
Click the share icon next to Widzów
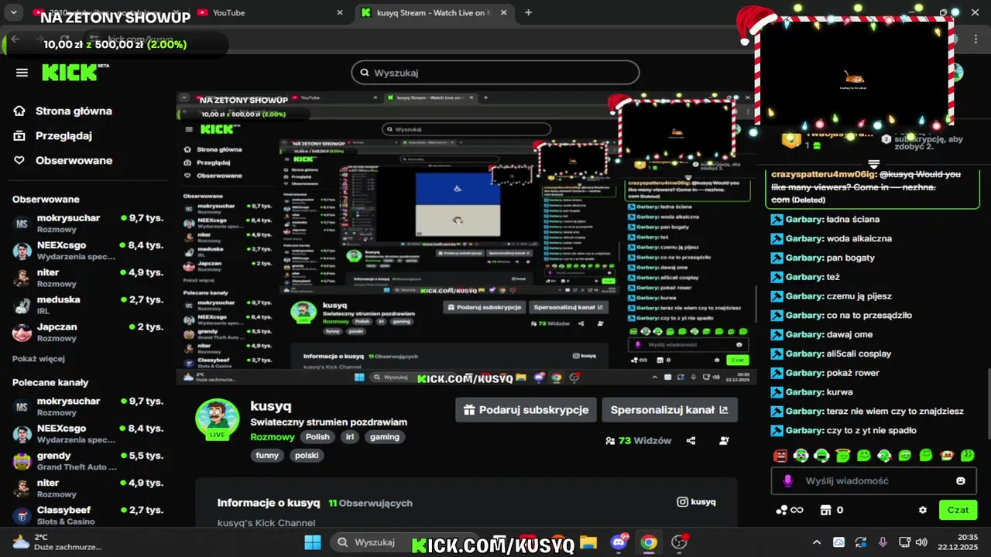click(x=691, y=441)
